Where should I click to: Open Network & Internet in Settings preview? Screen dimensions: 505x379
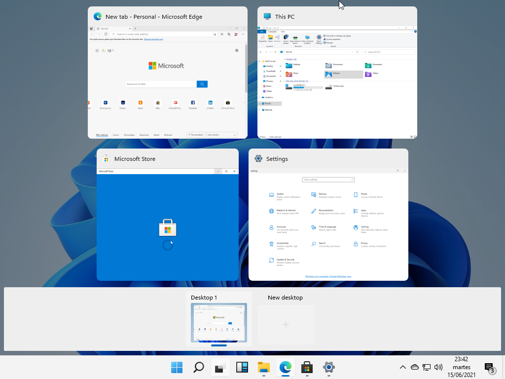(284, 212)
